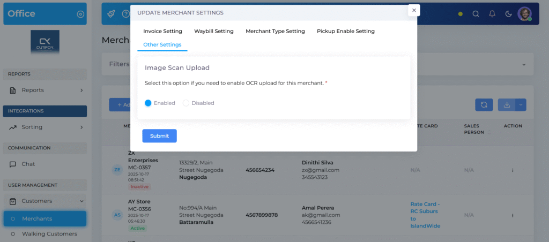Click the sidebar collapse icon beside Office
The height and width of the screenshot is (242, 549).
click(x=80, y=14)
